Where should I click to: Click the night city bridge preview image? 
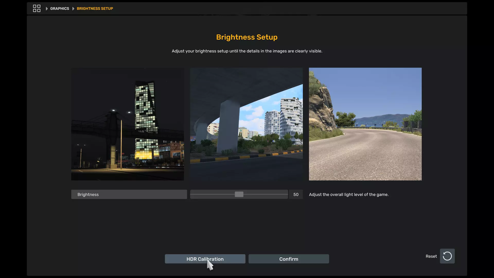click(x=127, y=124)
